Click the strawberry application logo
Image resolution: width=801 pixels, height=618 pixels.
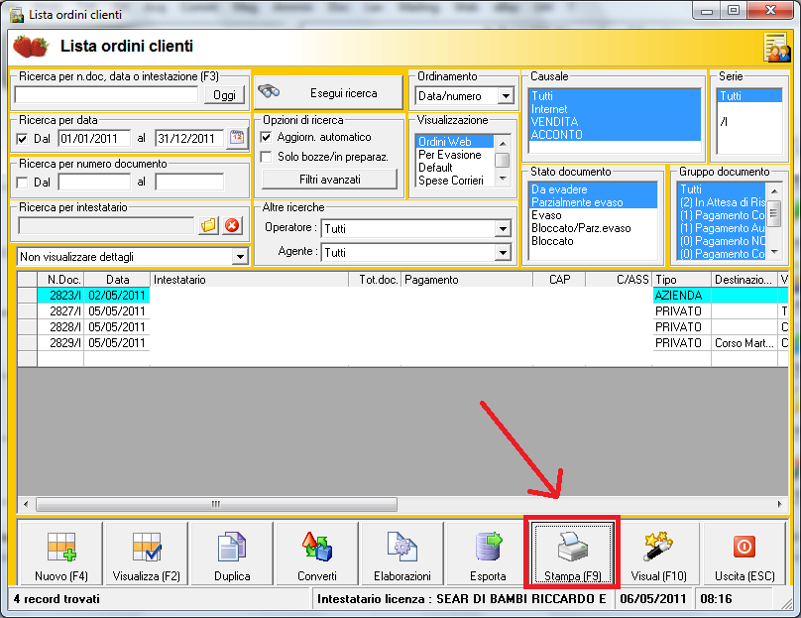pyautogui.click(x=31, y=46)
